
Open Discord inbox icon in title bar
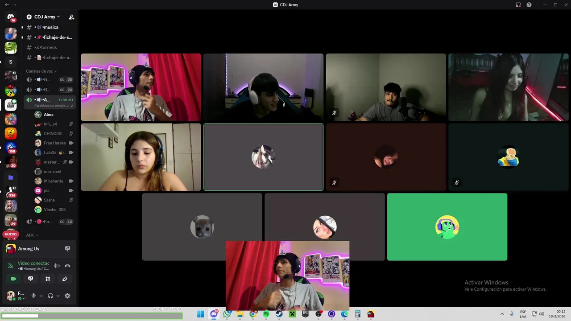[x=518, y=5]
